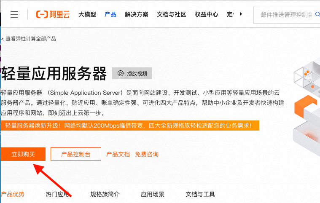
Task: Switch to the 规格族简介 tab
Action: 105,194
